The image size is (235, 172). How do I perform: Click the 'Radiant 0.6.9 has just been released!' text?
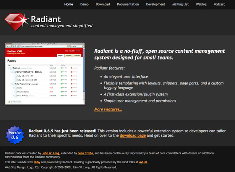(63, 131)
